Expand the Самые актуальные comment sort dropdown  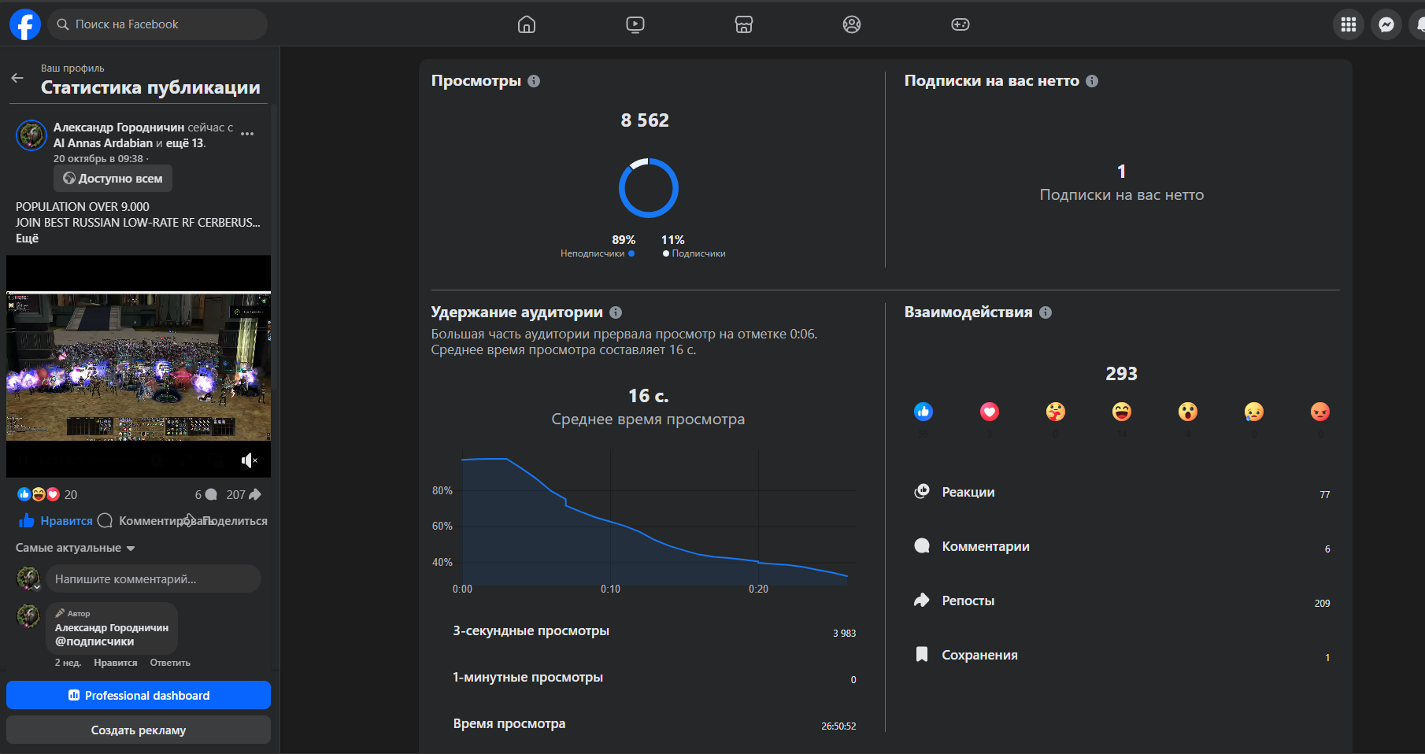click(76, 548)
